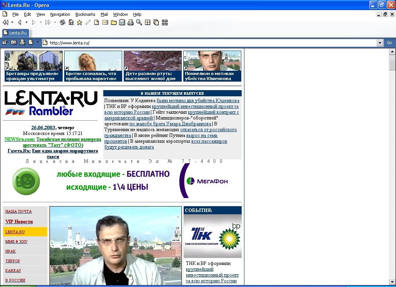Open the author mode dropdown in address bar
Viewport: 396px width, 287px height.
click(x=38, y=42)
